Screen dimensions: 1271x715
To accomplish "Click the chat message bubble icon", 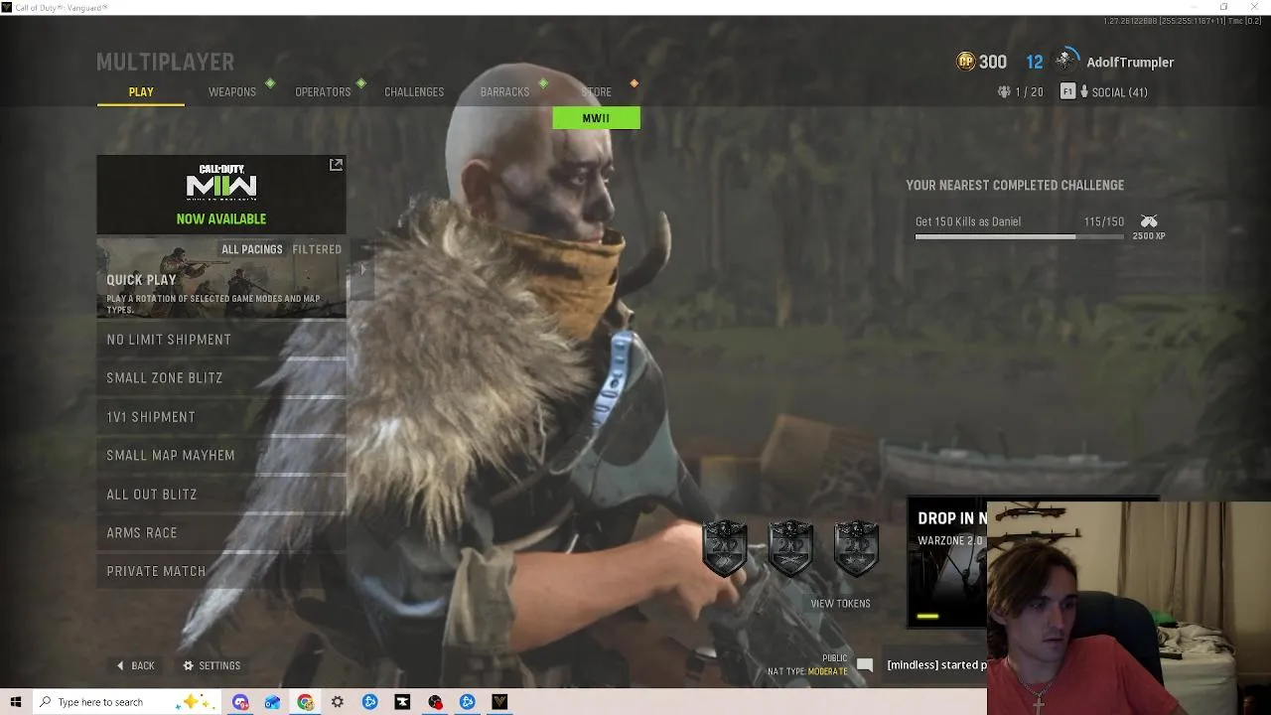I will [865, 665].
